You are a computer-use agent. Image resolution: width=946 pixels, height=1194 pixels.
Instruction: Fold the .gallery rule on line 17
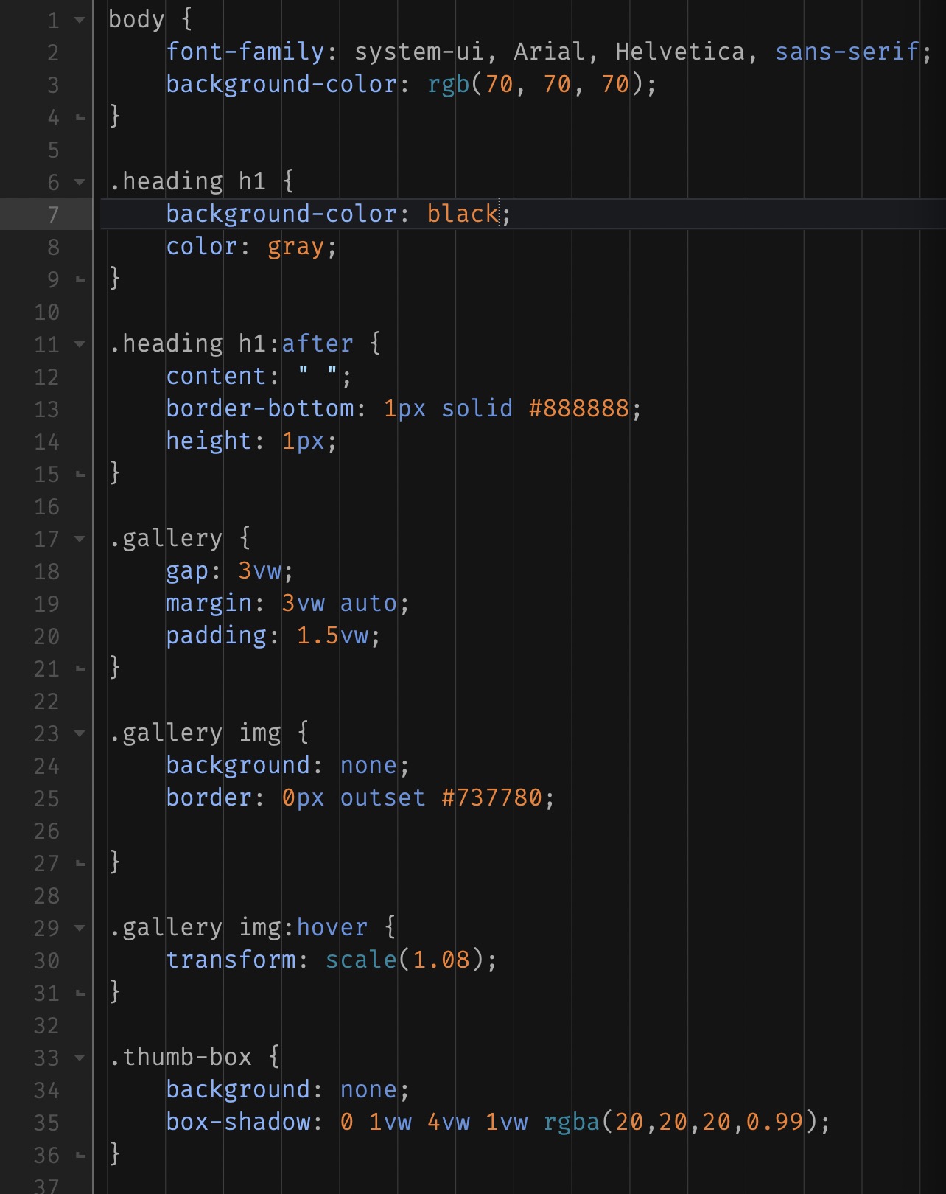pyautogui.click(x=80, y=539)
